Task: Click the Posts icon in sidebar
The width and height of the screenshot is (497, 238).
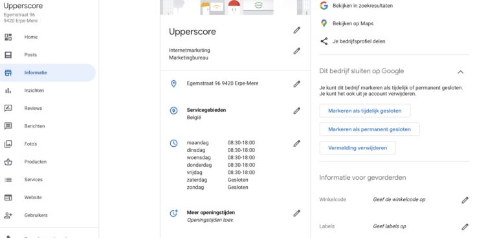Action: [8, 55]
